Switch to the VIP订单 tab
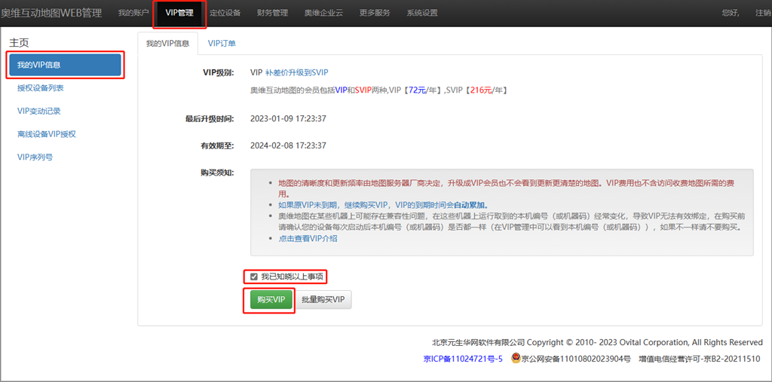This screenshot has height=382, width=772. [222, 43]
